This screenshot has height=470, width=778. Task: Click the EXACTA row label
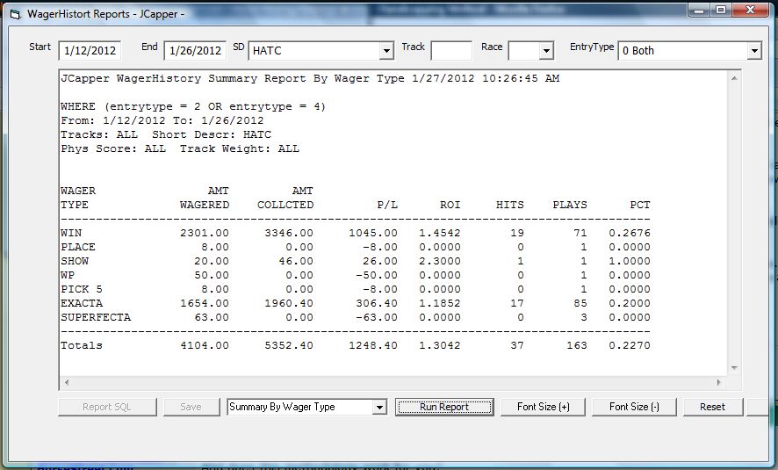click(82, 303)
